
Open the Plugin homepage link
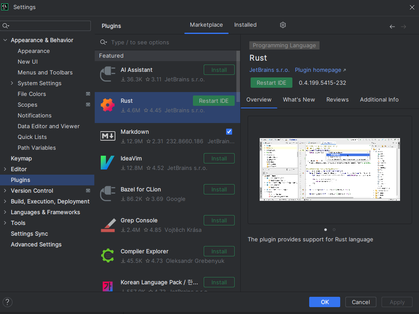tap(320, 70)
